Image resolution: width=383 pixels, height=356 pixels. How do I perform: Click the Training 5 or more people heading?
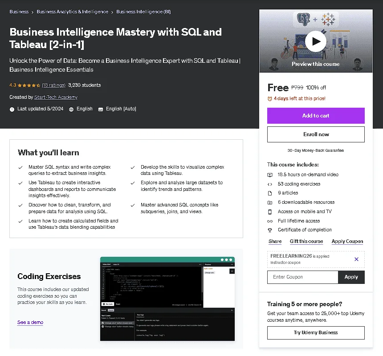[x=305, y=304]
